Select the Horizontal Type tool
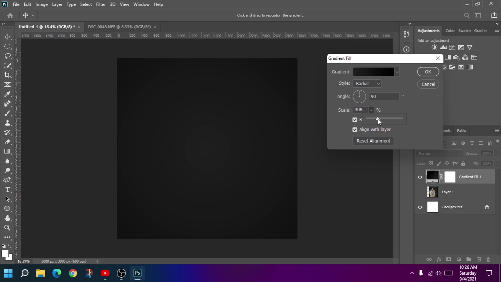Image resolution: width=501 pixels, height=282 pixels. click(7, 189)
